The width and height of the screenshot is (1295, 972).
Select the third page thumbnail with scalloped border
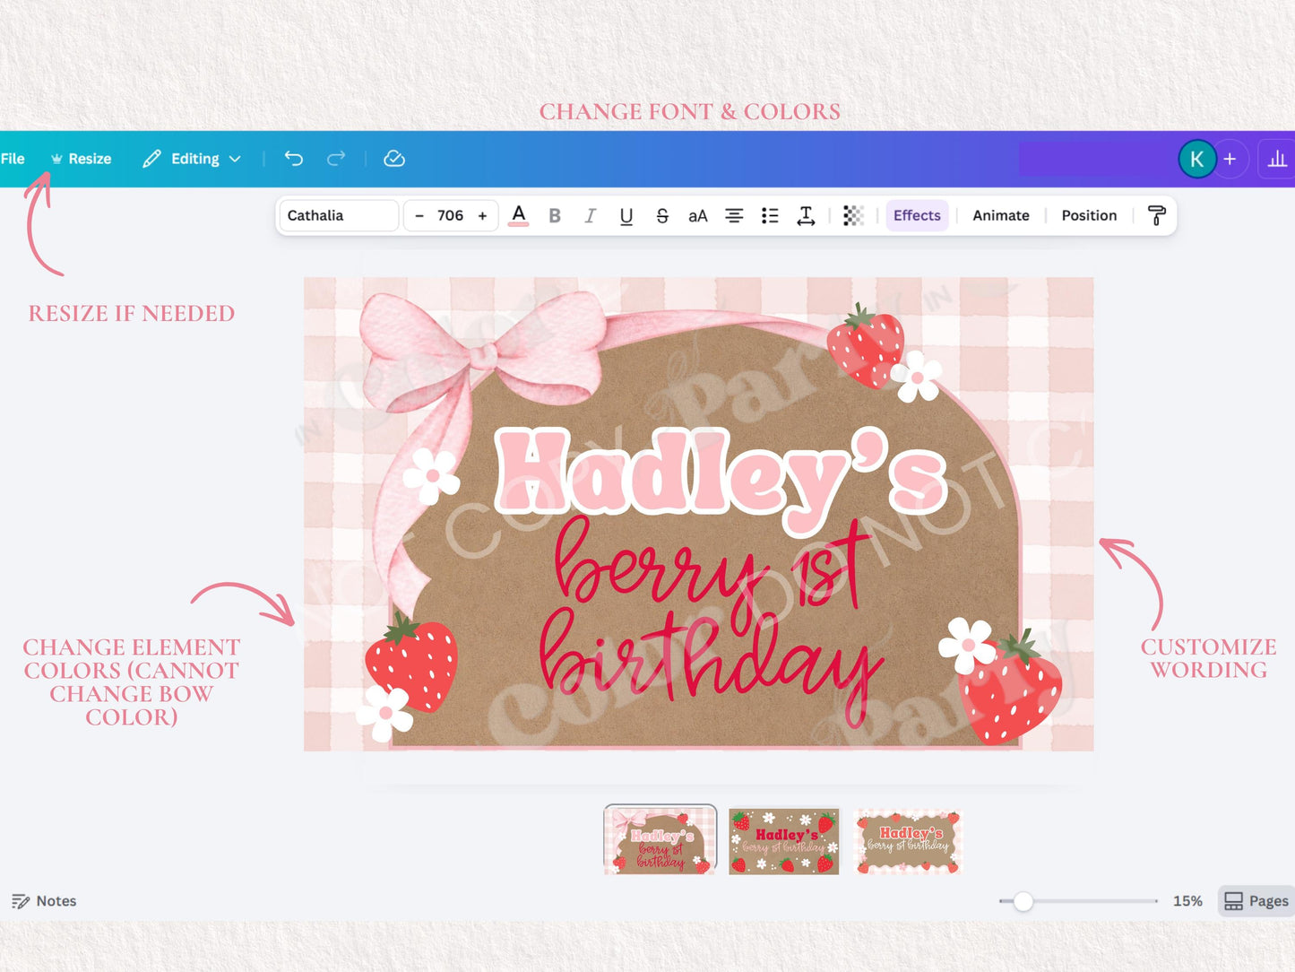[x=907, y=841]
